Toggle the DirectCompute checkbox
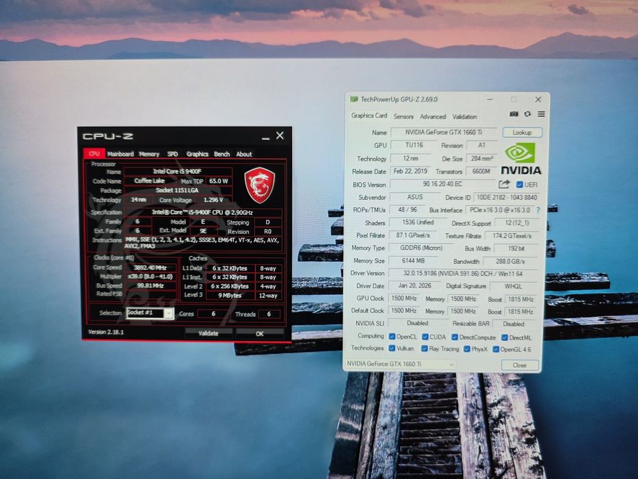This screenshot has height=479, width=638. click(455, 337)
